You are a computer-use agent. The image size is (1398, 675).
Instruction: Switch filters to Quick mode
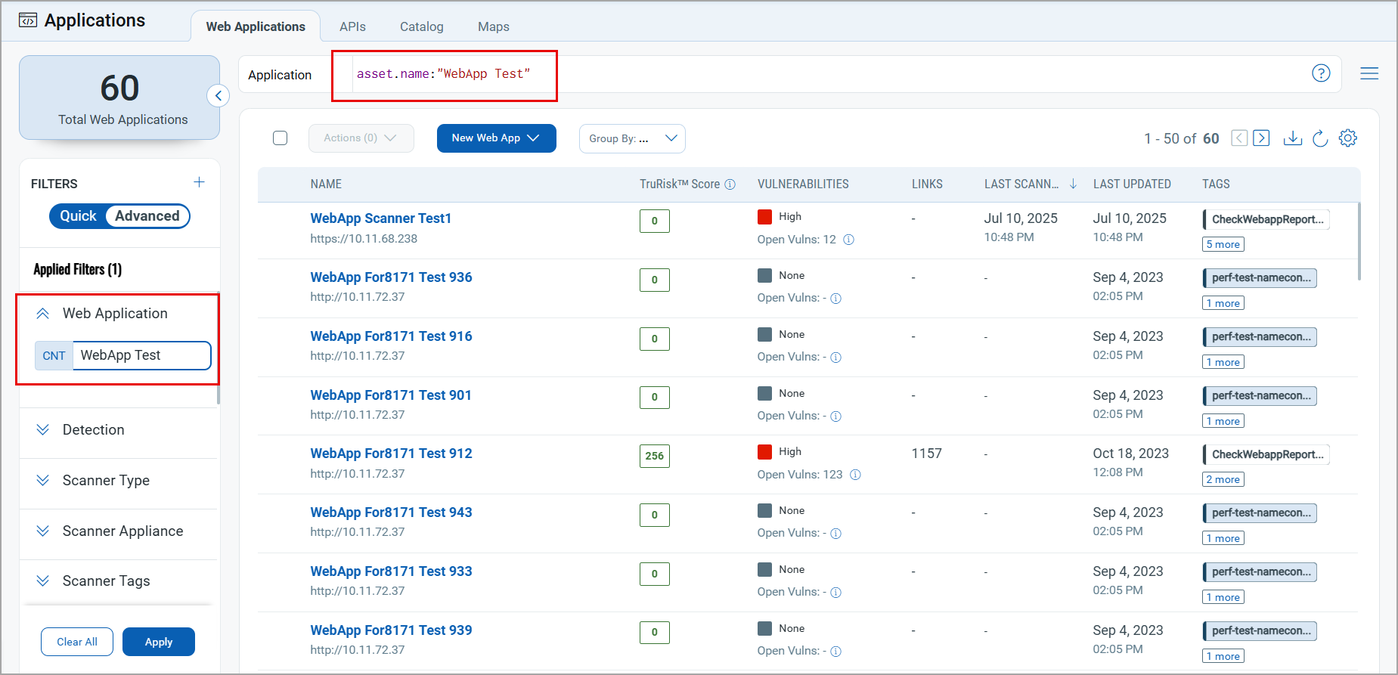click(79, 216)
